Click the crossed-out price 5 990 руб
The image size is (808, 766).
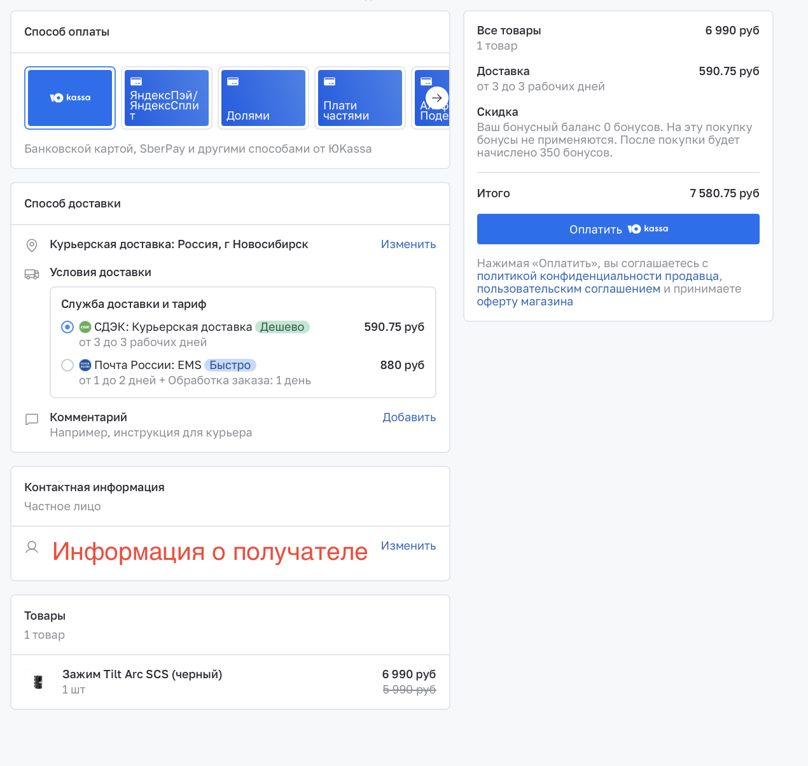point(409,690)
